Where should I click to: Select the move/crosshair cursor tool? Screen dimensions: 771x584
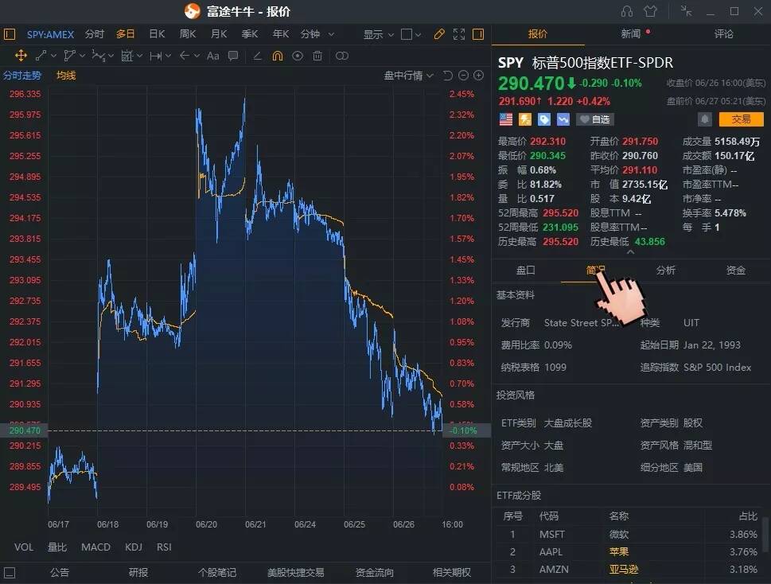[x=21, y=56]
